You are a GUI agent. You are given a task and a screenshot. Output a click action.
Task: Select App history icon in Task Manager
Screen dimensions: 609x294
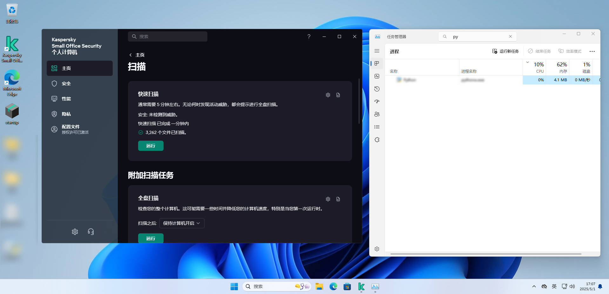tap(377, 89)
